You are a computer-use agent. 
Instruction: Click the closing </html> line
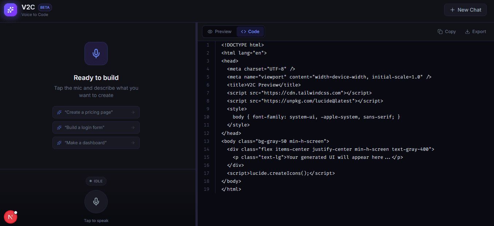click(x=231, y=189)
